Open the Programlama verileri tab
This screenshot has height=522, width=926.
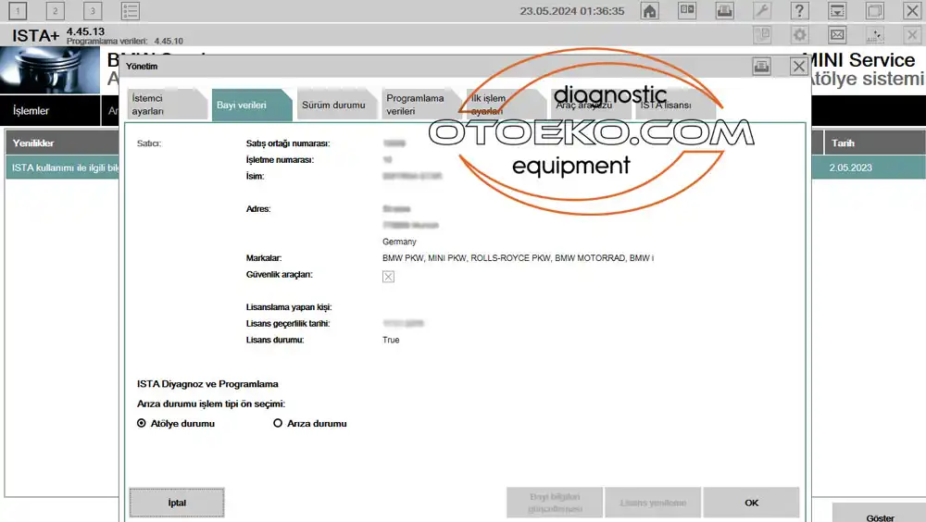421,105
